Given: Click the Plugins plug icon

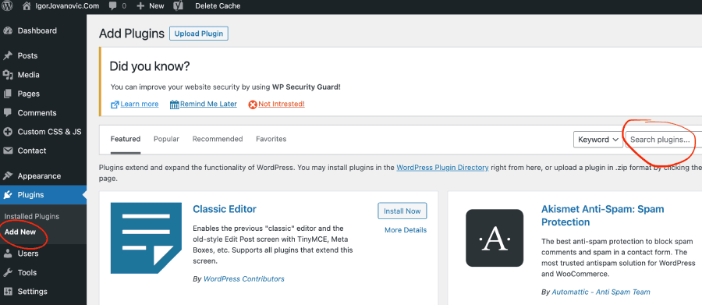Looking at the screenshot, I should (8, 195).
